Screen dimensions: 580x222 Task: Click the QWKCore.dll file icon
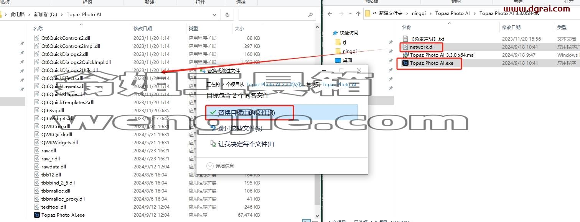[x=37, y=127]
